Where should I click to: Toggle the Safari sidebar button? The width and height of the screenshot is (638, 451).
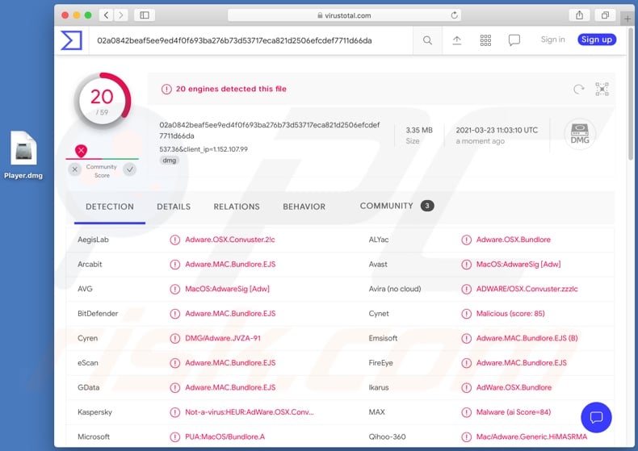pyautogui.click(x=145, y=15)
